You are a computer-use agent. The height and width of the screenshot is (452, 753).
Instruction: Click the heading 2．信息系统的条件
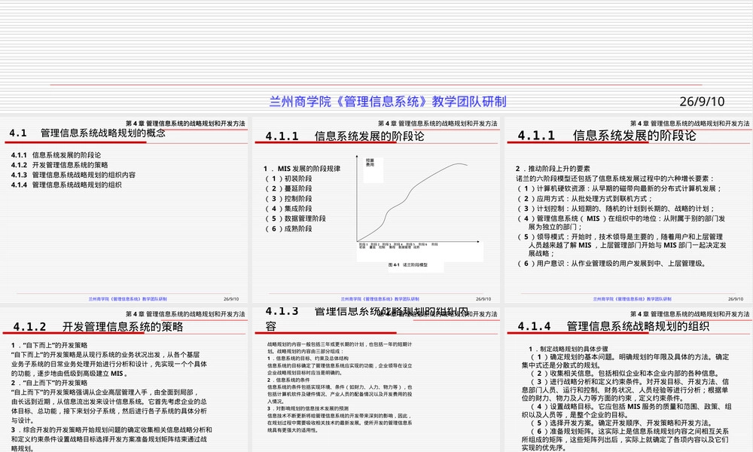[x=288, y=380]
